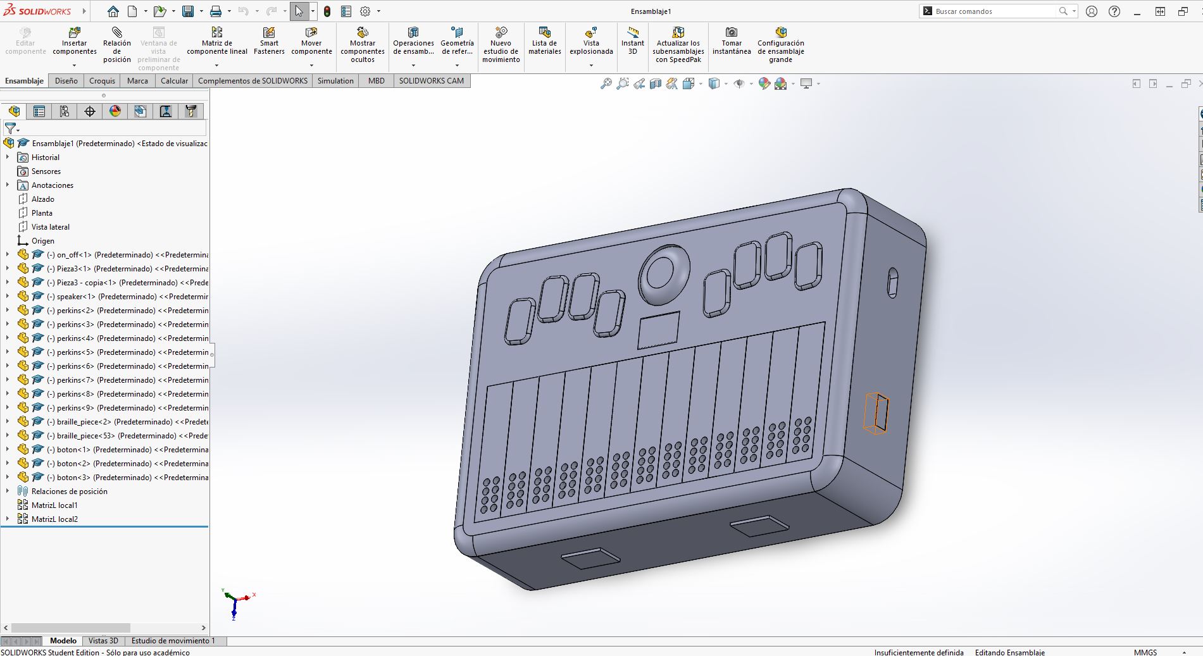This screenshot has height=656, width=1203.
Task: Expand the Anotaciones tree node
Action: pos(8,185)
